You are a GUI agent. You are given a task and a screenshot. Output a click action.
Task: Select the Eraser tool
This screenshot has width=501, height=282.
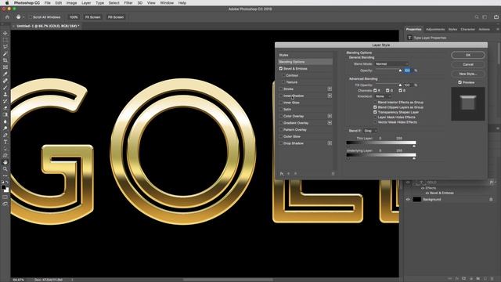(x=5, y=108)
